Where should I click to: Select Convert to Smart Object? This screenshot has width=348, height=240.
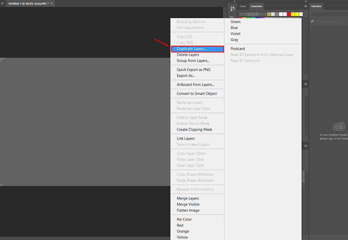click(x=197, y=93)
